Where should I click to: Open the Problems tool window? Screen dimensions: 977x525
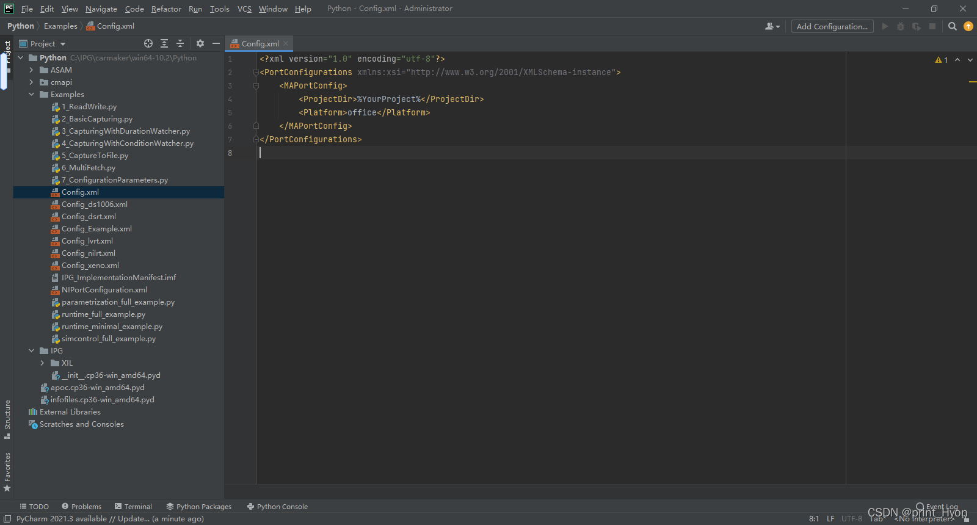tap(81, 507)
